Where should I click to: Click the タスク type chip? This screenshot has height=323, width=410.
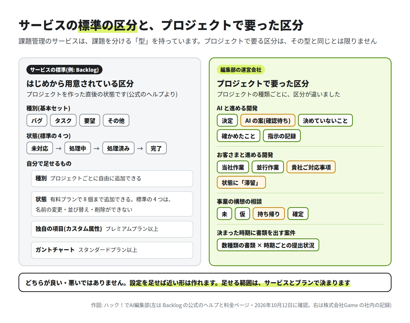[x=63, y=120]
